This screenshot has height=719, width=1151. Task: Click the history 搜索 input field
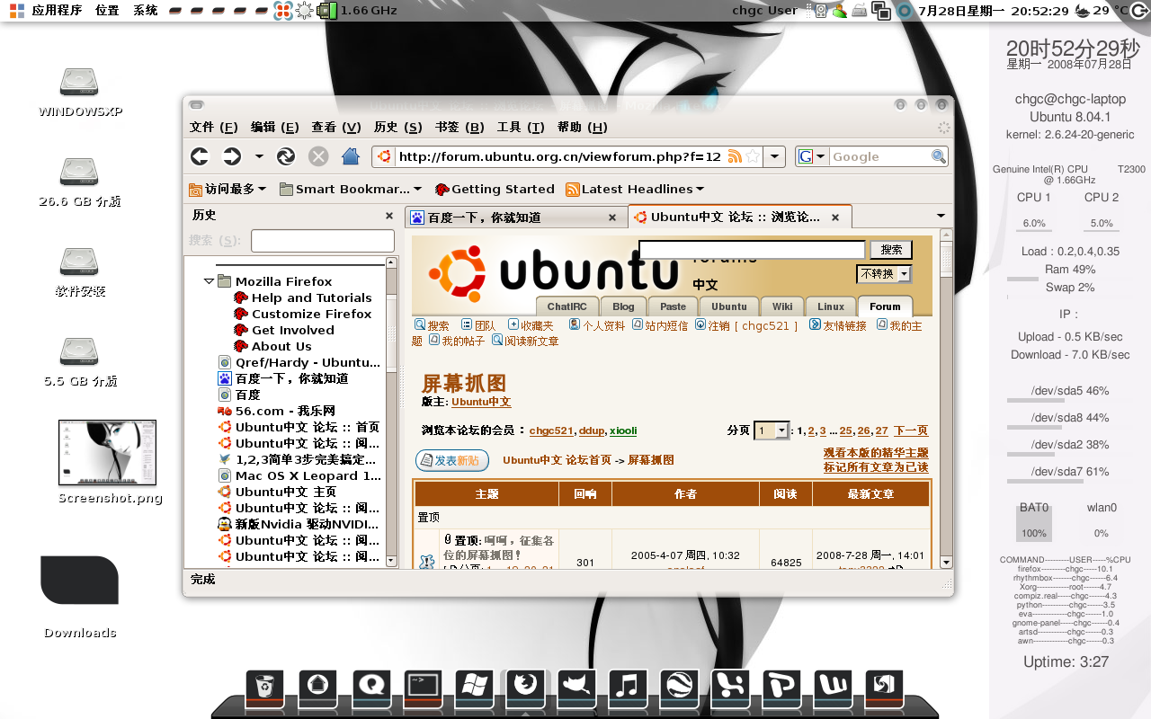[x=322, y=241]
